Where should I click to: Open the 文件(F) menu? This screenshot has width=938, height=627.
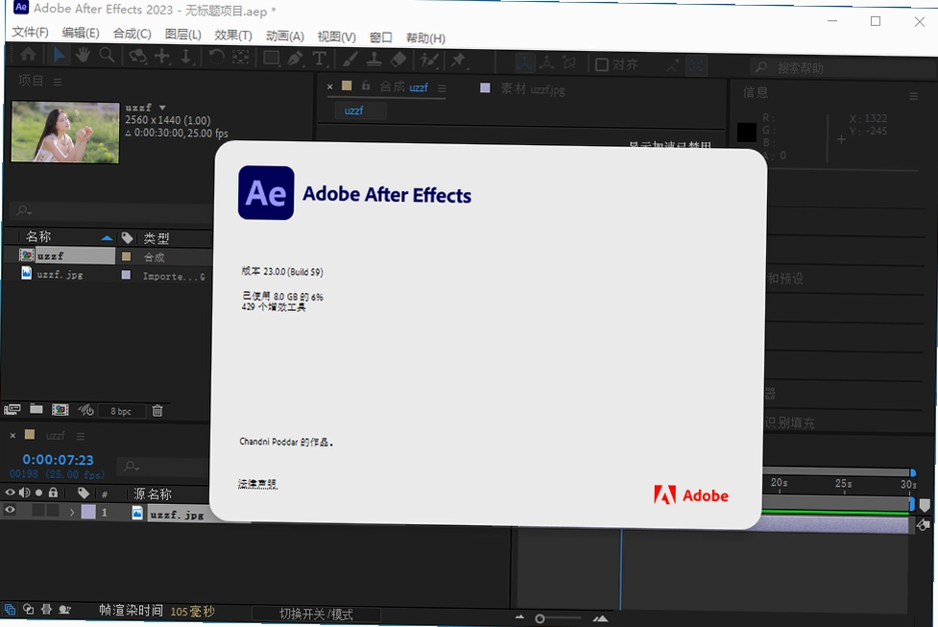(x=30, y=33)
